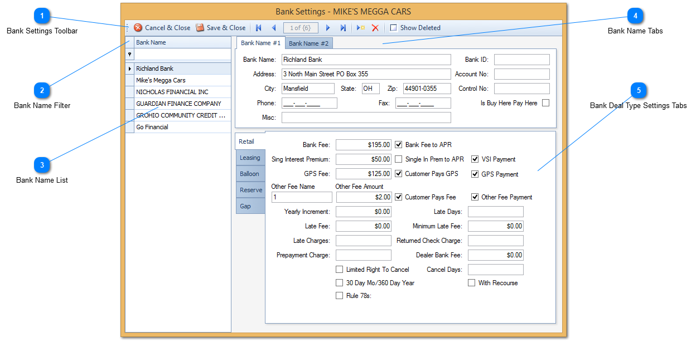Jump to the last record icon
The image size is (696, 342).
point(343,28)
